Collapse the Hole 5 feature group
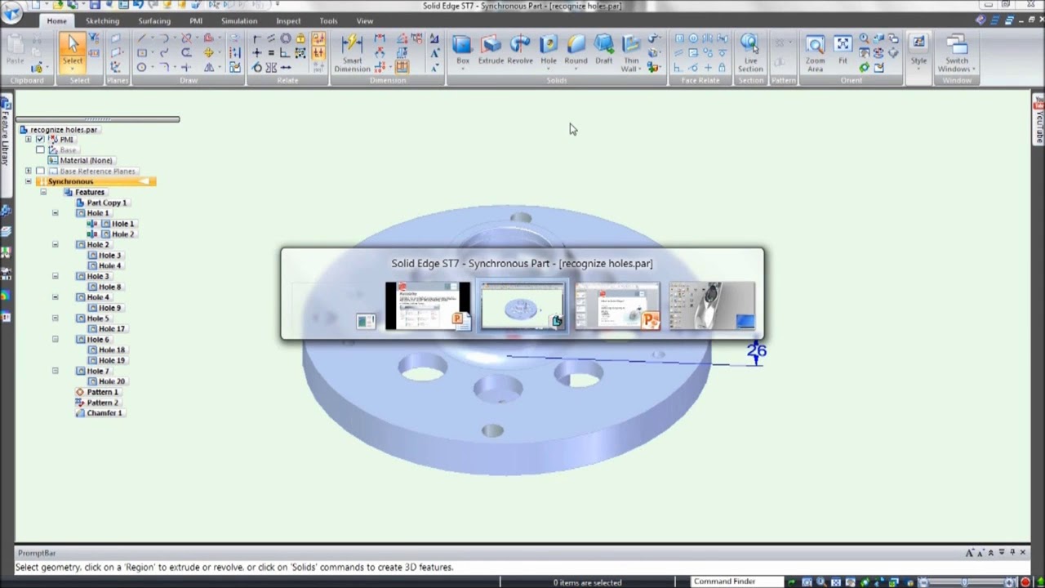This screenshot has width=1045, height=588. [x=56, y=318]
